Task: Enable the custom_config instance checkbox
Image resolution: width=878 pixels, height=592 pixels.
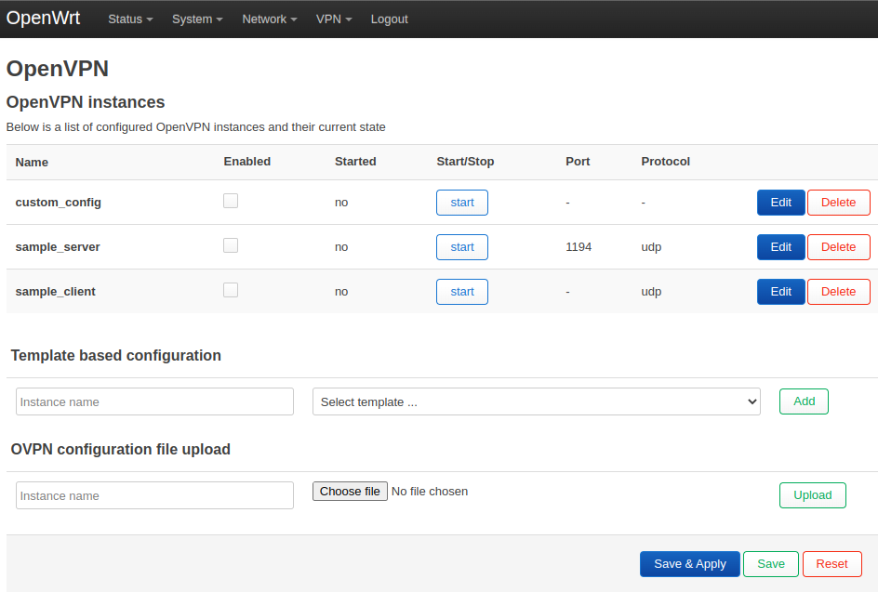Action: click(x=231, y=201)
